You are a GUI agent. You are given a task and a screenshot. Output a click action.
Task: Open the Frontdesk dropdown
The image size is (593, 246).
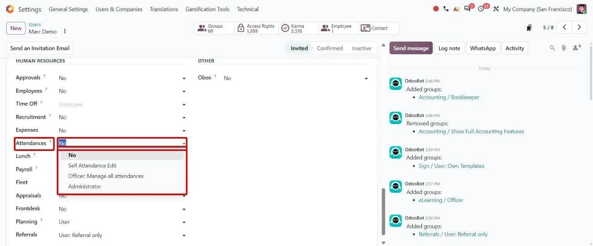(x=122, y=209)
